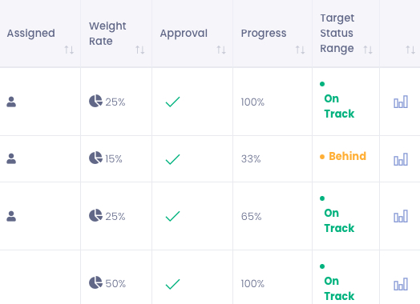Click assigned user icon in Behind row
The image size is (420, 304).
click(11, 158)
